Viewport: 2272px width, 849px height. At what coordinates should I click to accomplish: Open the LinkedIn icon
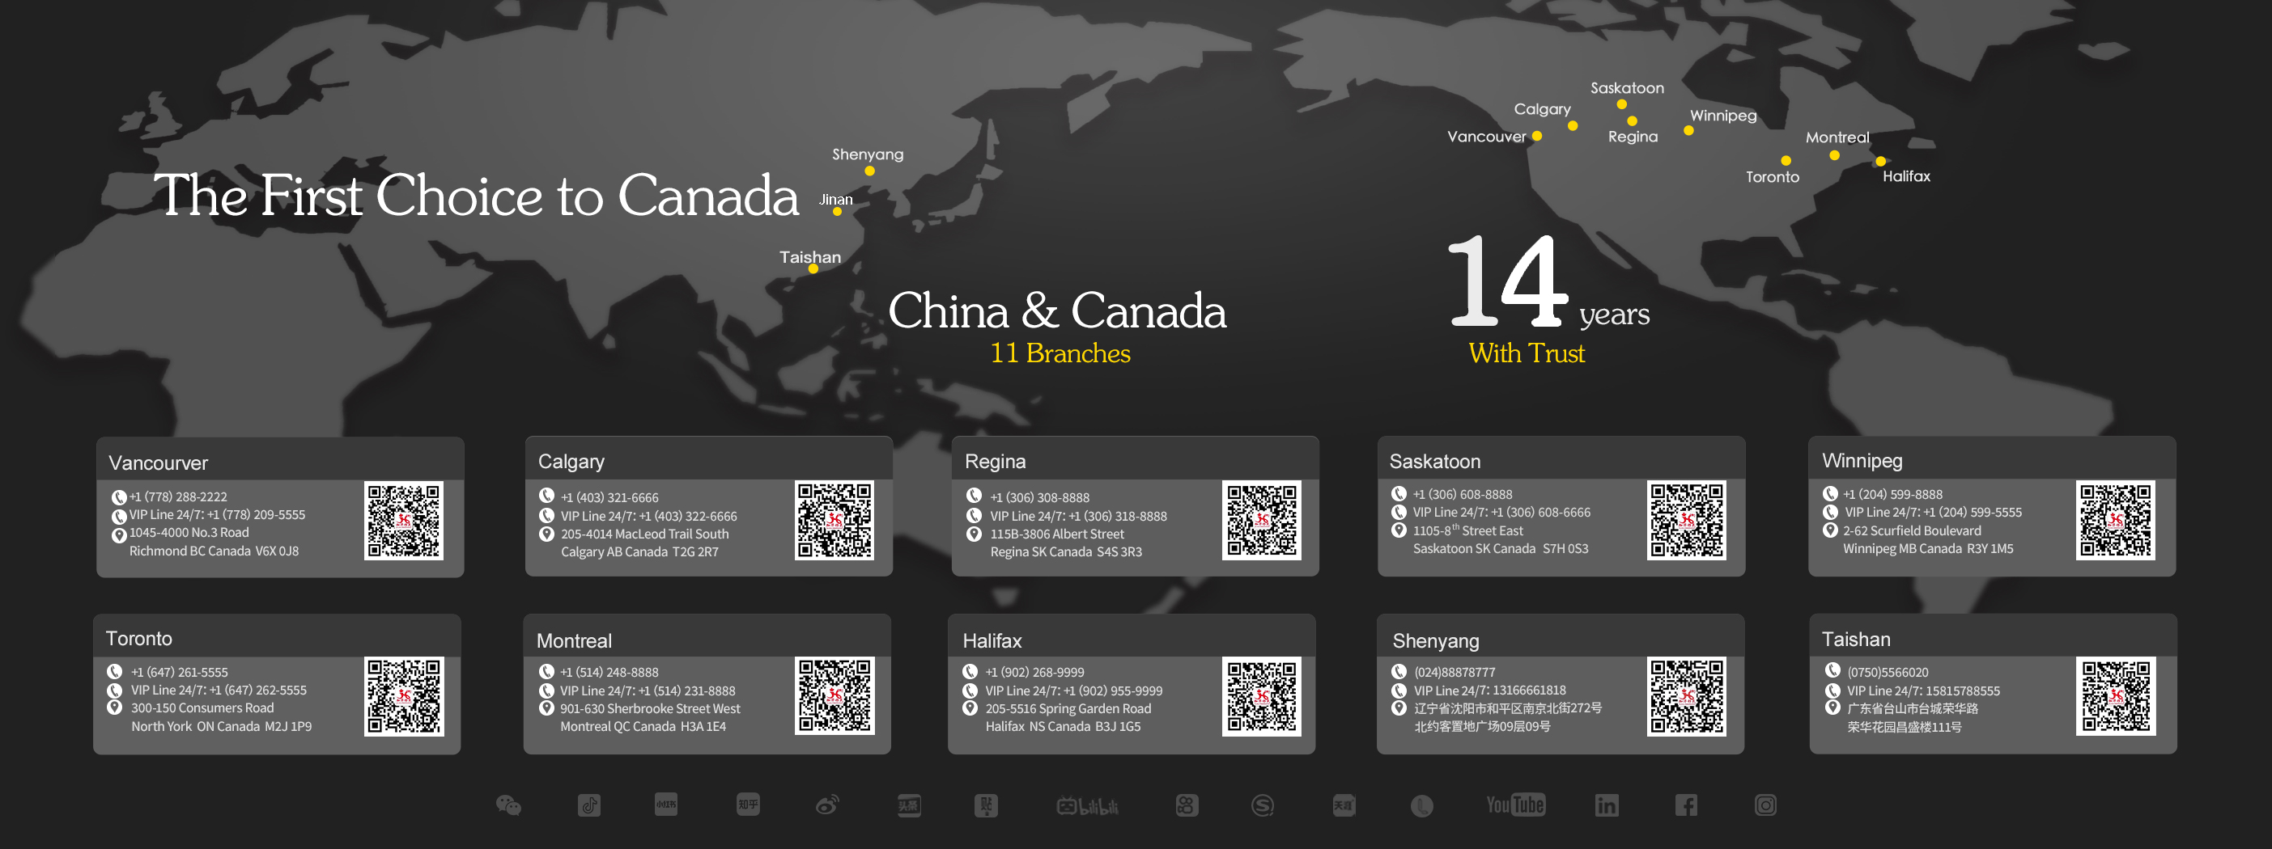1606,805
